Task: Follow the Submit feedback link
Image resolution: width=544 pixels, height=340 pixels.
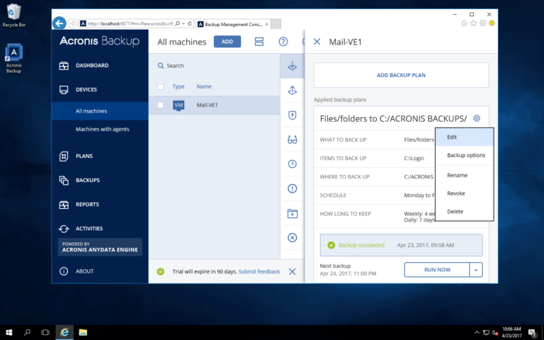Action: 259,272
